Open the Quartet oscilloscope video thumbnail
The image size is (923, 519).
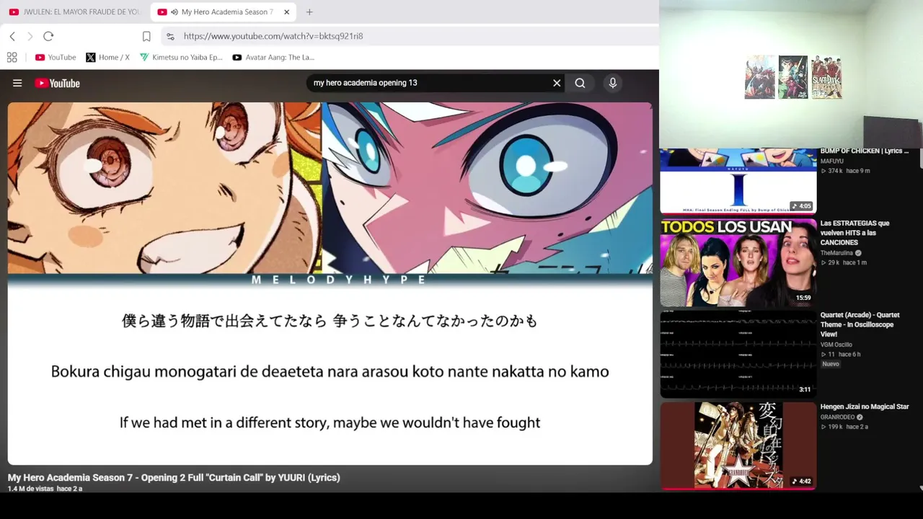(x=738, y=354)
